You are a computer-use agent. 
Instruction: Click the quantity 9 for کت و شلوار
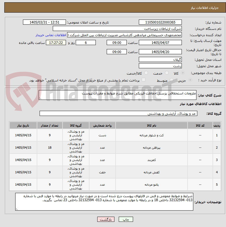(50, 135)
